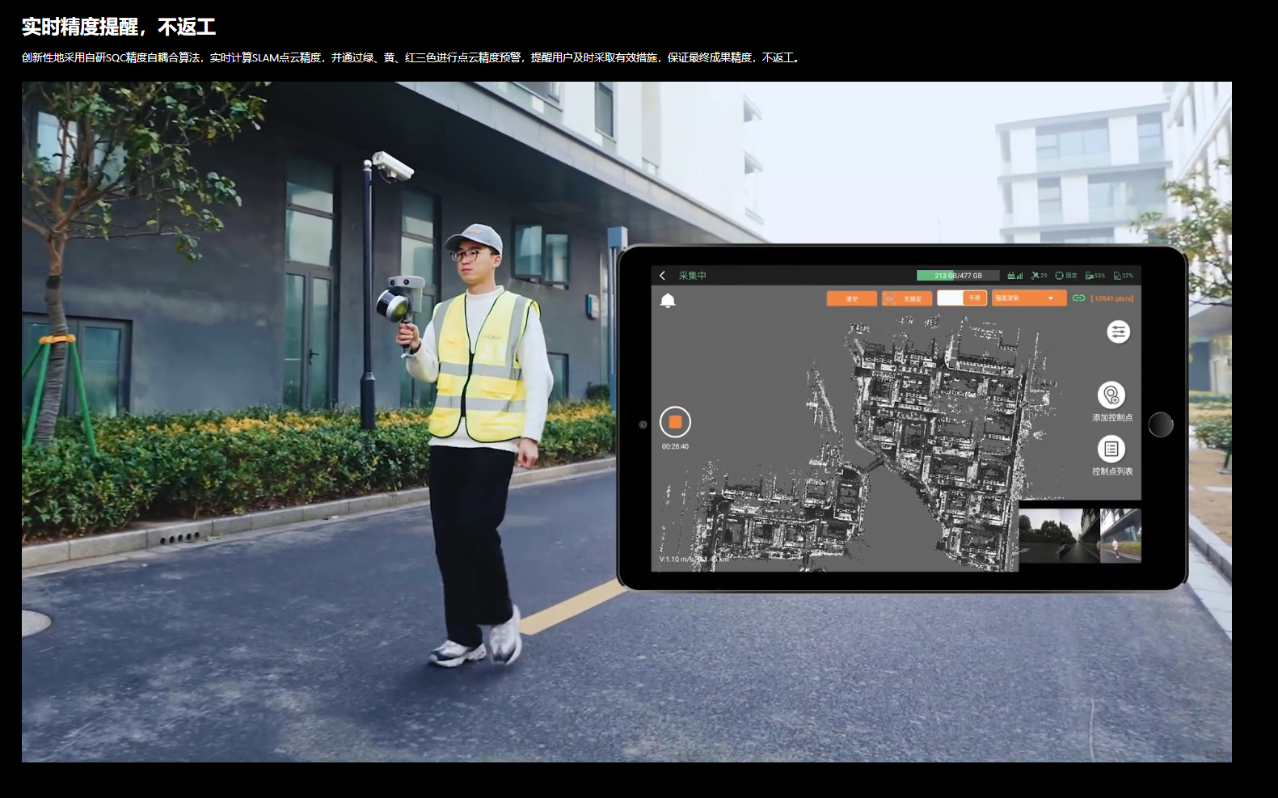Open the display settings sliders icon
Viewport: 1278px width, 798px height.
(x=1118, y=331)
